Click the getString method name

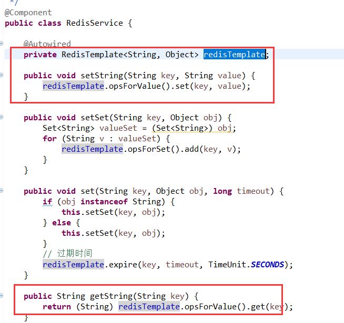point(111,296)
